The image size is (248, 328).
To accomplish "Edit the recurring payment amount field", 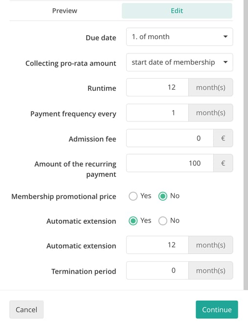I will tap(170, 163).
